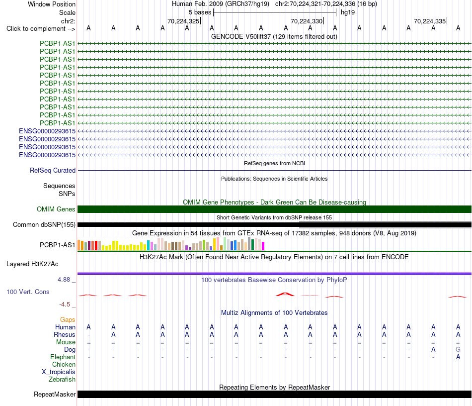Click the Sequences SNPs track label
The height and width of the screenshot is (406, 472).
(x=59, y=190)
